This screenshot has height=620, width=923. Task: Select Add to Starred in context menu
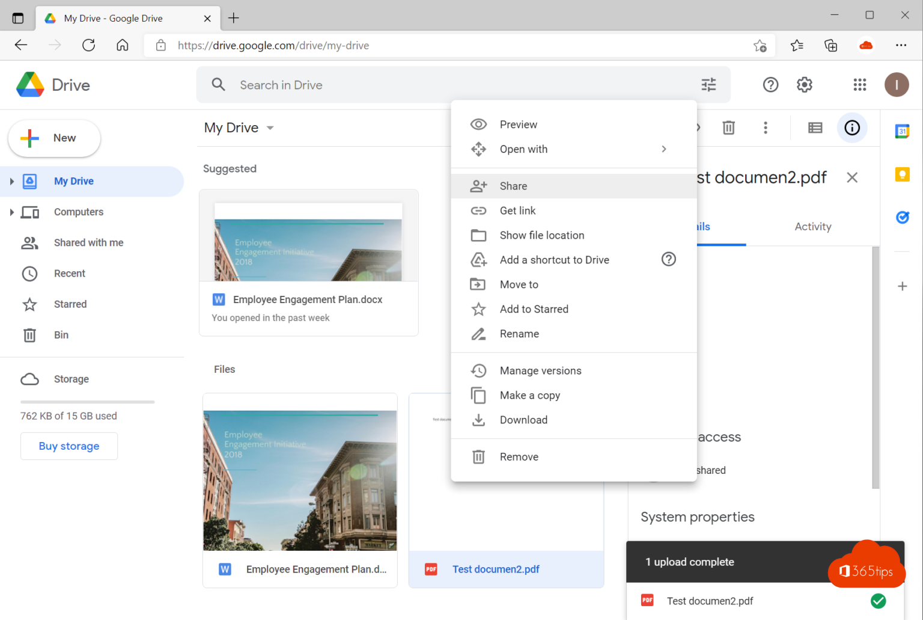click(534, 308)
